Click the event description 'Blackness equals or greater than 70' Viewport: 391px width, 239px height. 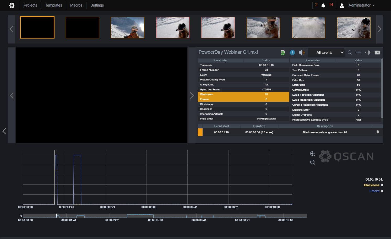[x=325, y=132]
